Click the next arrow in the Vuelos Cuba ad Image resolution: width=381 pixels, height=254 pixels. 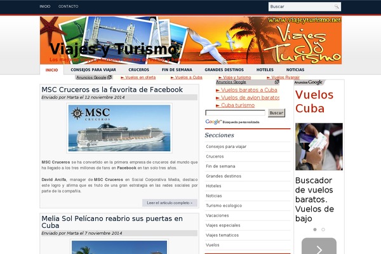coord(319,246)
